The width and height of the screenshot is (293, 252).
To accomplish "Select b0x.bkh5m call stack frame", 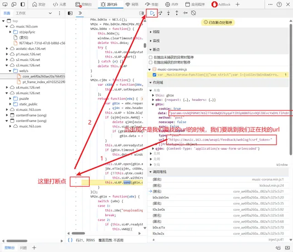I will point(218,197).
